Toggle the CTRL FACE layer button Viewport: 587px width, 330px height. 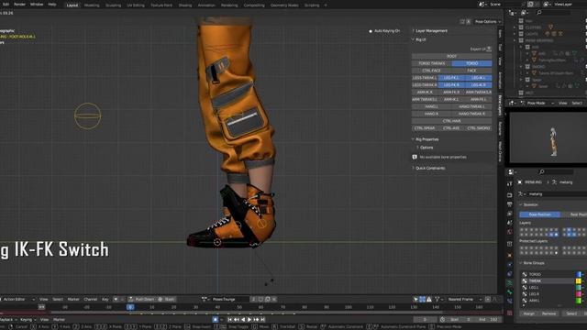tap(432, 71)
